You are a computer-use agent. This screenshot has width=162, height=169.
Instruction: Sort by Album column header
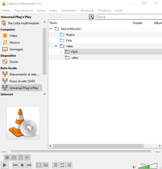coord(158,23)
